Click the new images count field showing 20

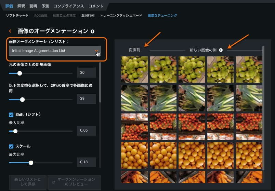[x=87, y=72]
